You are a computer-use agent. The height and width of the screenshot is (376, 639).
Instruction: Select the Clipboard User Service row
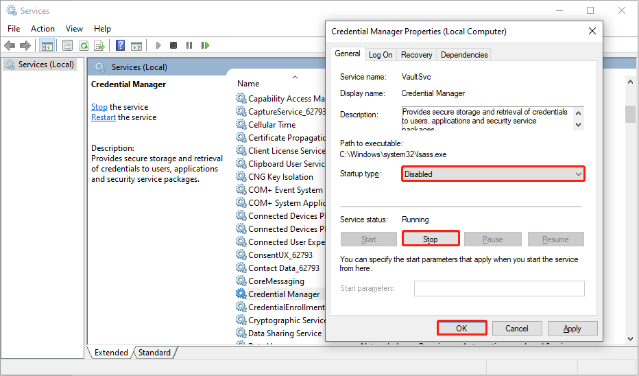pos(280,163)
